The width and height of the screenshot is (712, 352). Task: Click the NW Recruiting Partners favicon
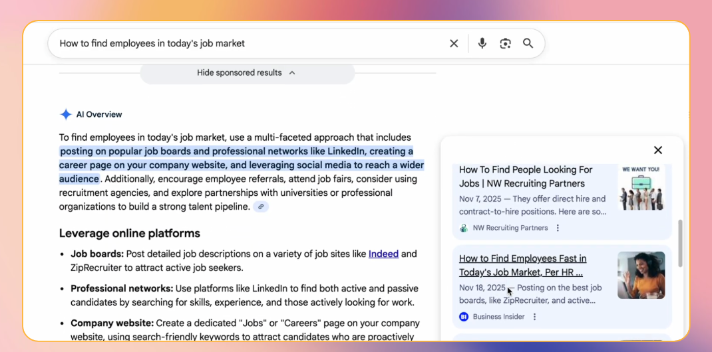coord(464,228)
